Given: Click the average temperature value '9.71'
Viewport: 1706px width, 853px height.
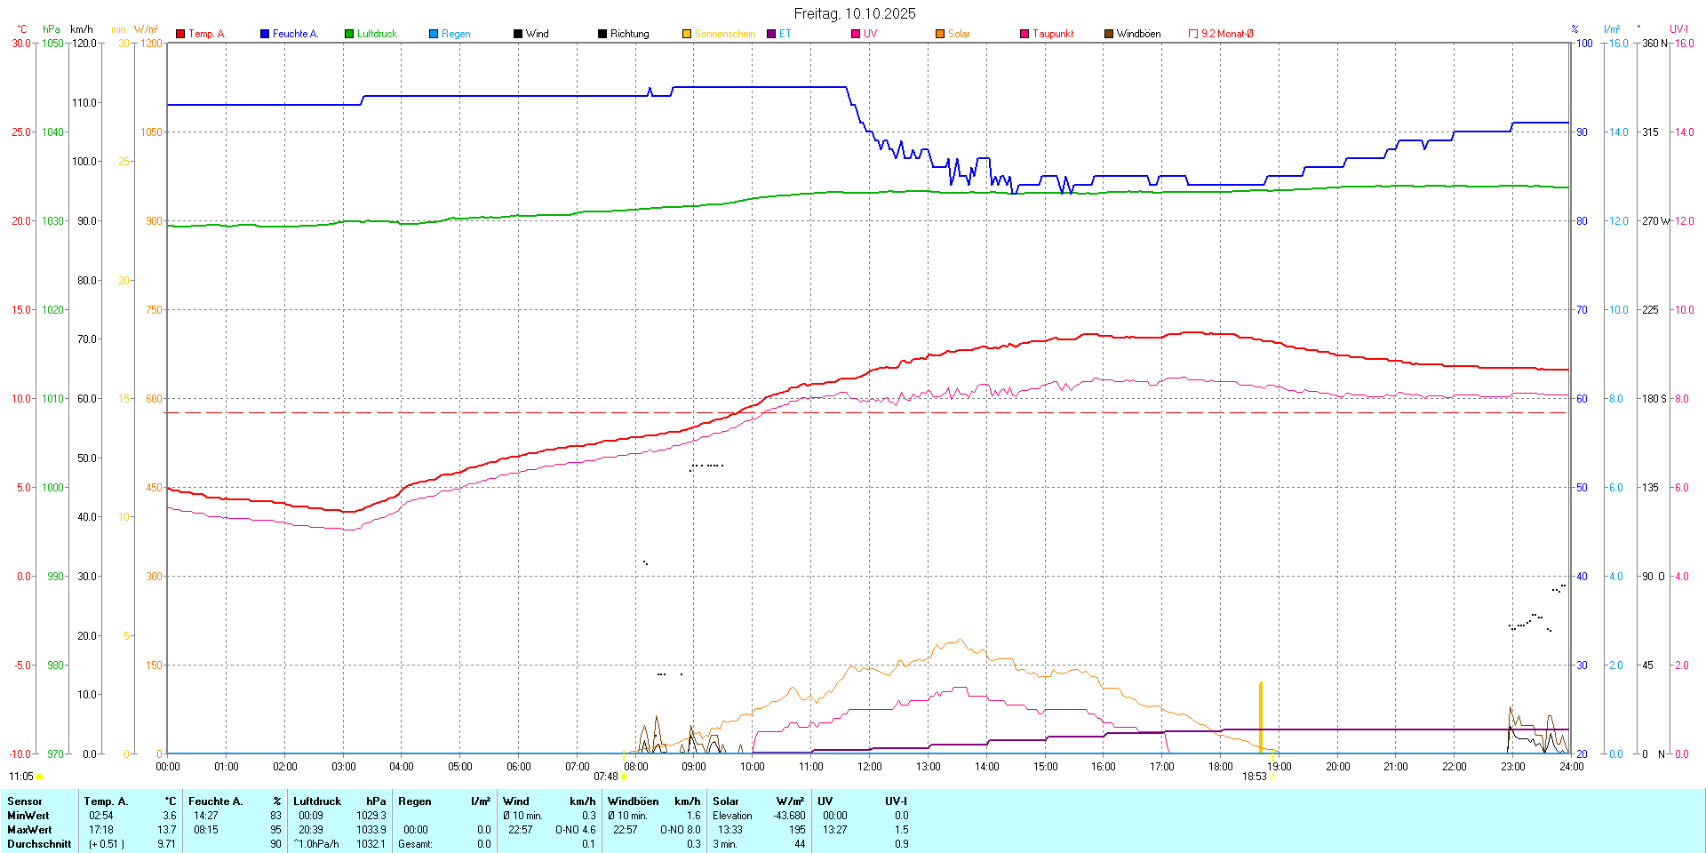Looking at the screenshot, I should [167, 844].
